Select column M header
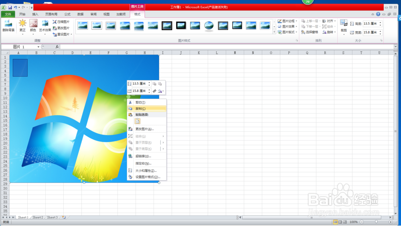 (x=235, y=53)
